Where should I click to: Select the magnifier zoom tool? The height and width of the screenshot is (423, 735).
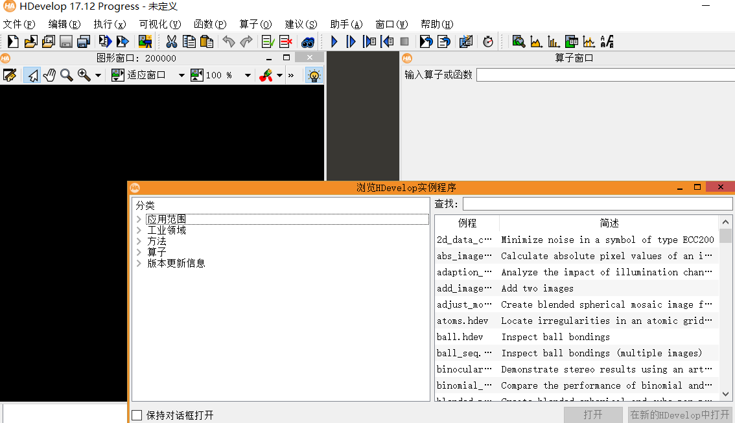point(65,74)
